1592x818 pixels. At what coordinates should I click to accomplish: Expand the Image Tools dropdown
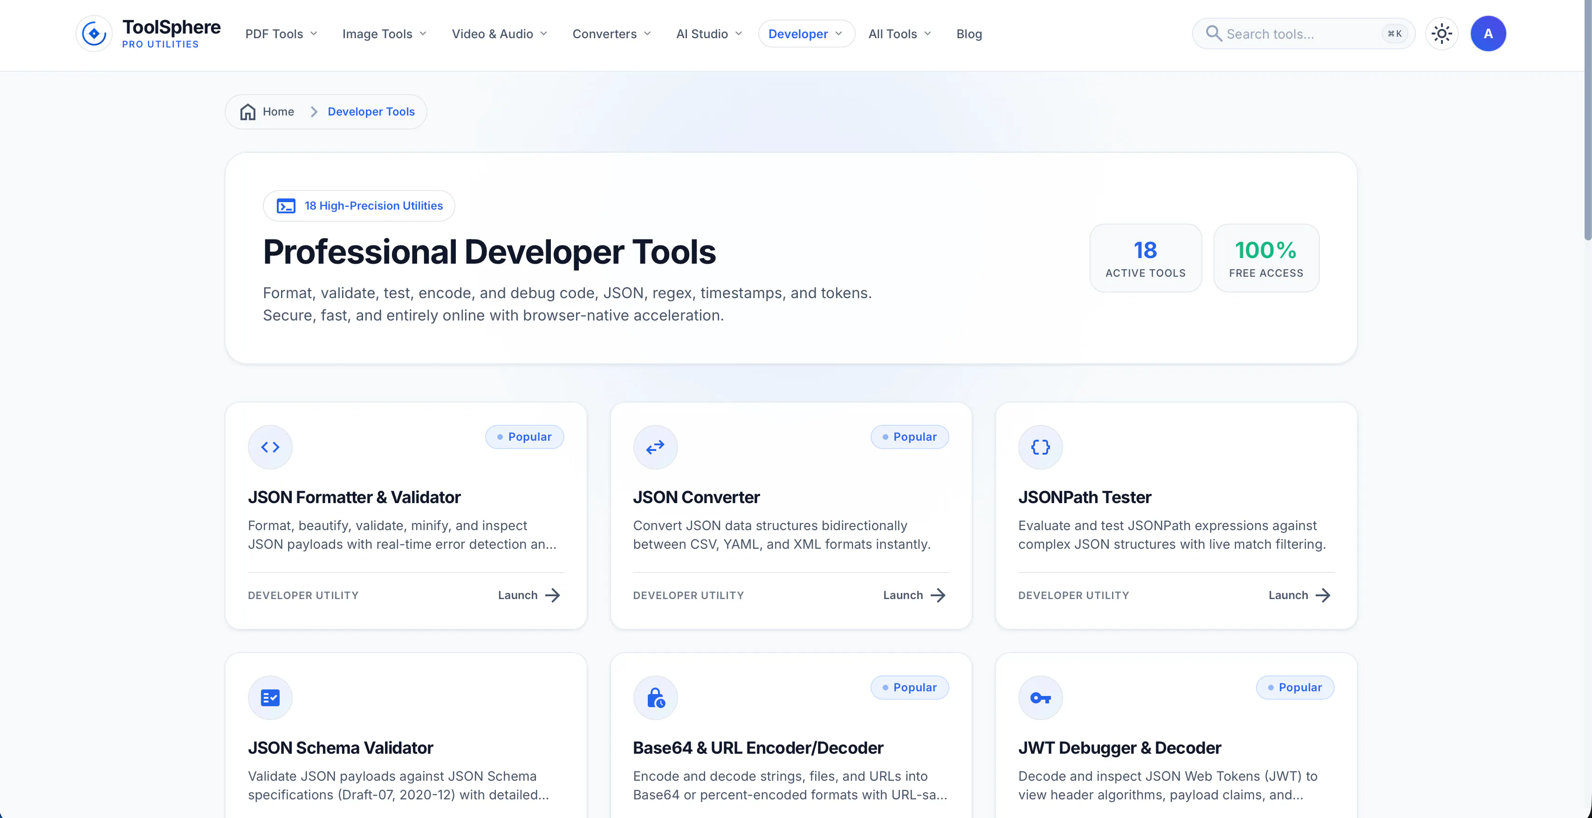point(384,34)
